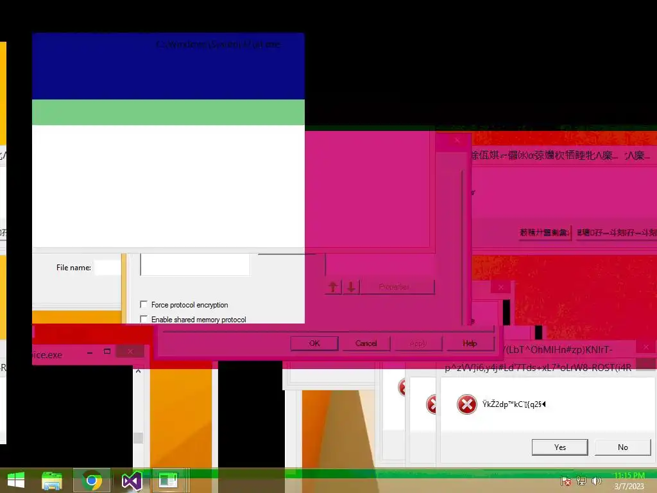Click the empty white text box above checkboxes
This screenshot has width=657, height=493.
(195, 264)
